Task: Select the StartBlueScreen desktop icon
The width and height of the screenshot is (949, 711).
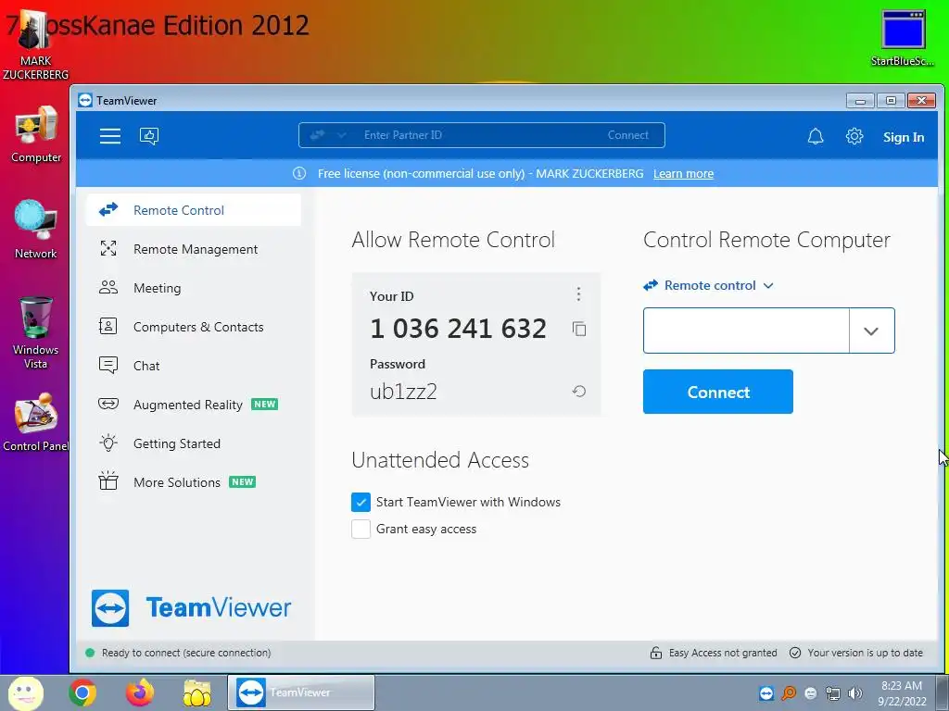Action: click(x=903, y=38)
